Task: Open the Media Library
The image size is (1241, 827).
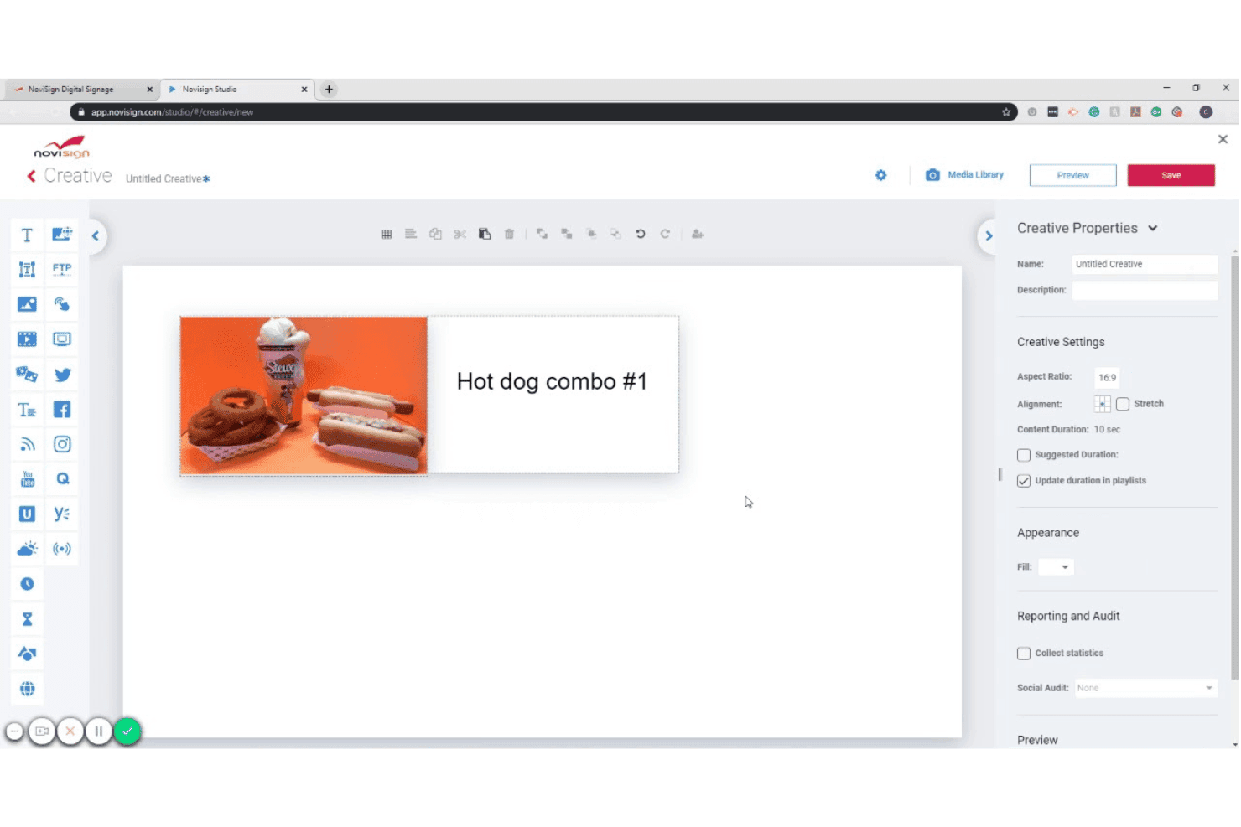Action: [965, 175]
